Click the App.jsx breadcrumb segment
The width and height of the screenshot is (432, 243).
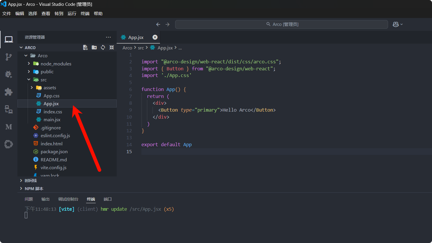(x=165, y=48)
